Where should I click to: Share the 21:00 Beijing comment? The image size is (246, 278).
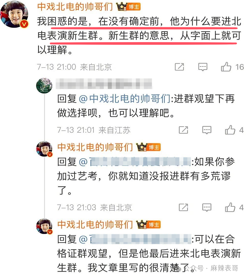pyautogui.click(x=179, y=67)
